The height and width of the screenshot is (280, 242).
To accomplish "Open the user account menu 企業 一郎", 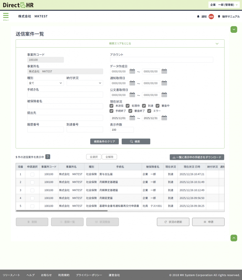I will pos(224,5).
